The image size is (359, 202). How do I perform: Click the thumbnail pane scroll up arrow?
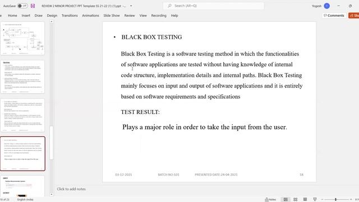coord(52,21)
